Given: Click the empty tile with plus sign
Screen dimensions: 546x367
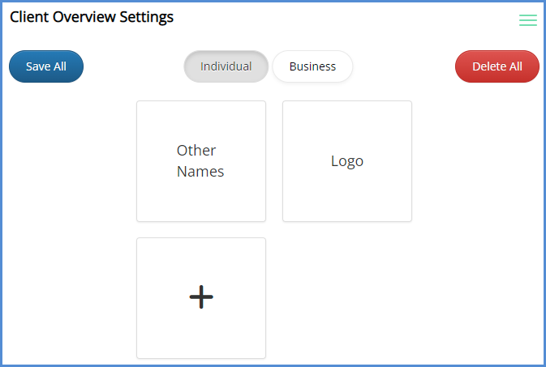Looking at the screenshot, I should 201,297.
